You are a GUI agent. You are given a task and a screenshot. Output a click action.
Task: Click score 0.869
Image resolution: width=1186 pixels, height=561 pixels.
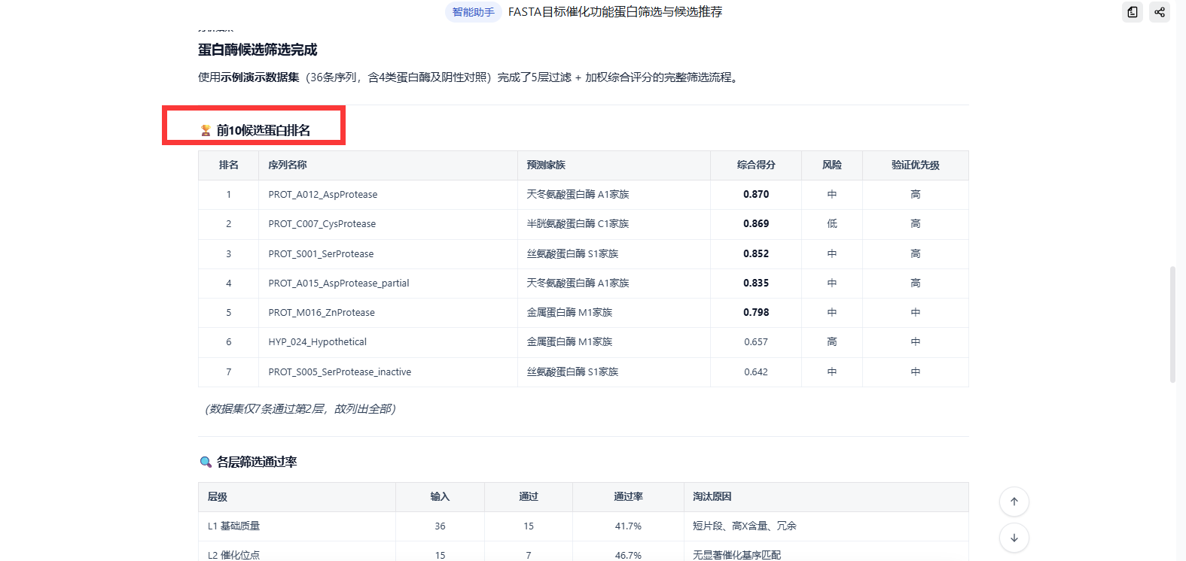(756, 224)
